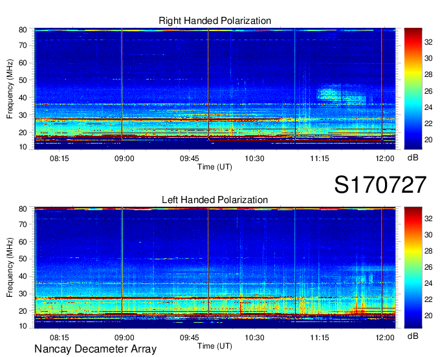Click the 26 dB label on upper color bar
This screenshot has width=440, height=357.
click(428, 91)
